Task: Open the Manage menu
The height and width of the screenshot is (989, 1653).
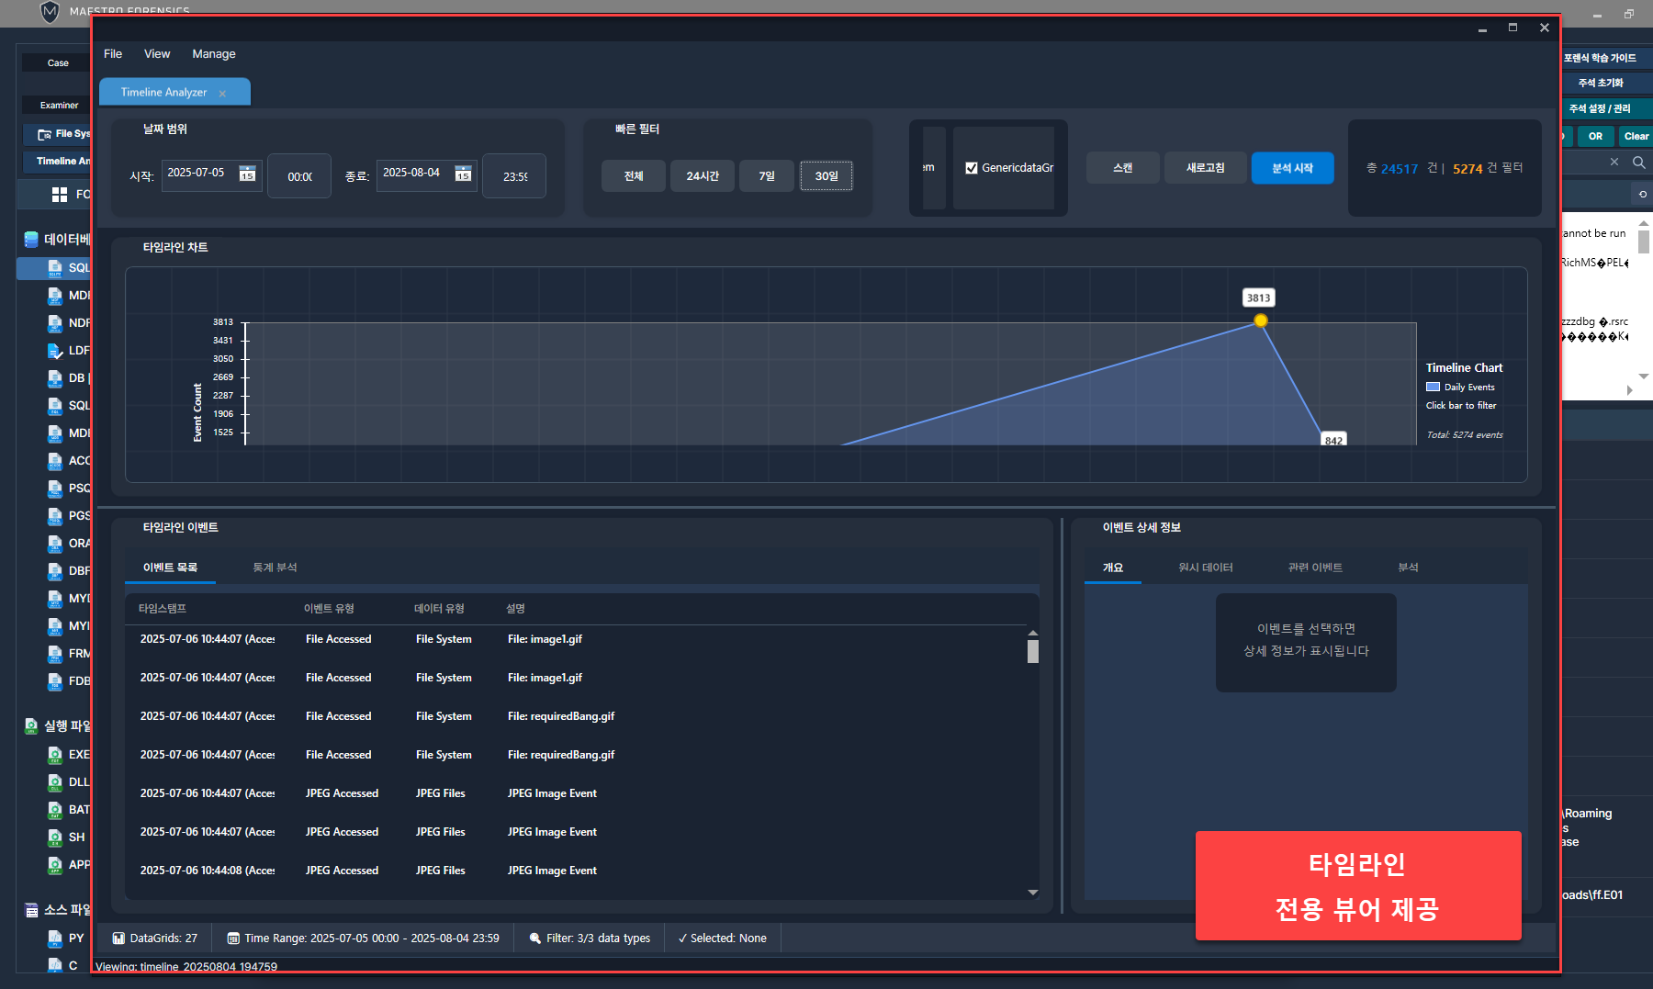Action: 213,54
